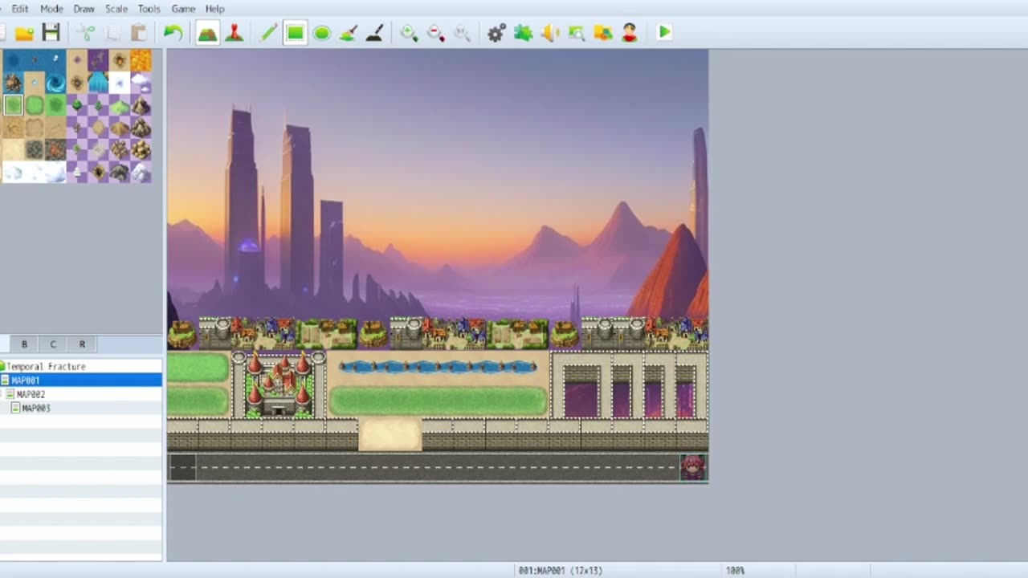Select the Rectangle draw tool
Image resolution: width=1028 pixels, height=578 pixels.
pos(295,33)
